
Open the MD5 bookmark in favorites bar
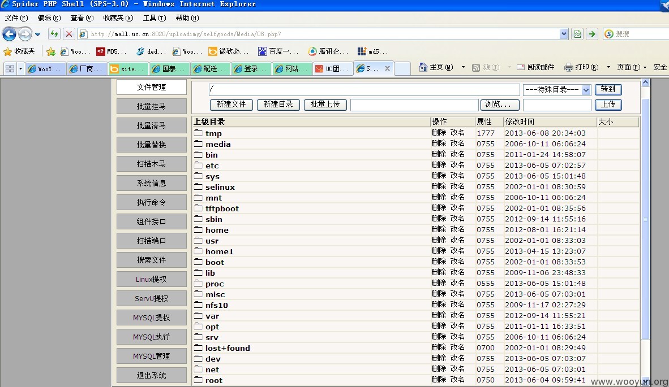[111, 51]
